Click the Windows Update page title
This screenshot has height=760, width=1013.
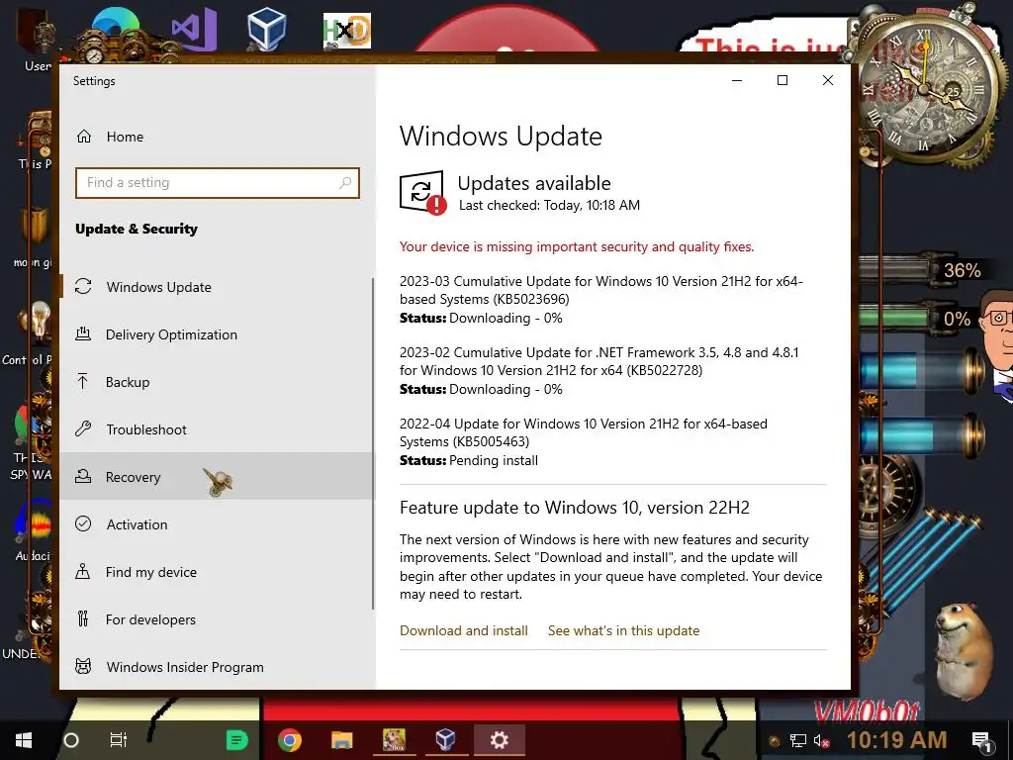501,137
